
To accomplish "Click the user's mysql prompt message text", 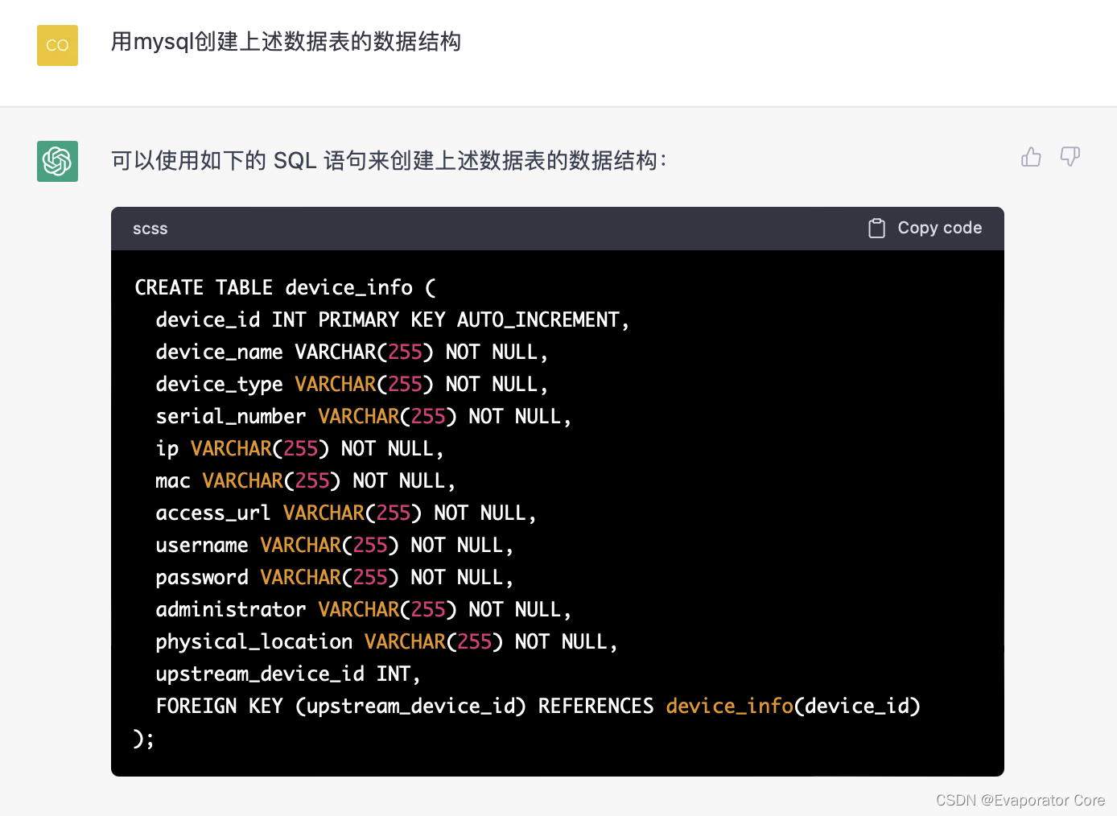I will (286, 42).
